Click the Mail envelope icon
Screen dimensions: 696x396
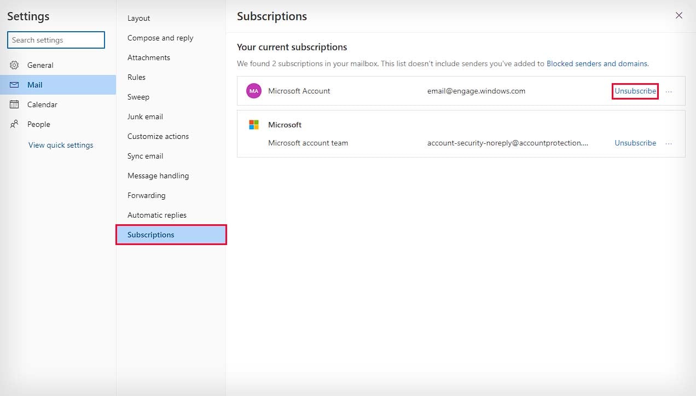coord(14,85)
